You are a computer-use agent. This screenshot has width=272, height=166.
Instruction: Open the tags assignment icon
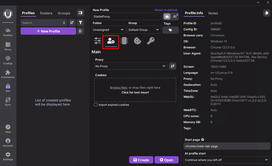click(171, 30)
